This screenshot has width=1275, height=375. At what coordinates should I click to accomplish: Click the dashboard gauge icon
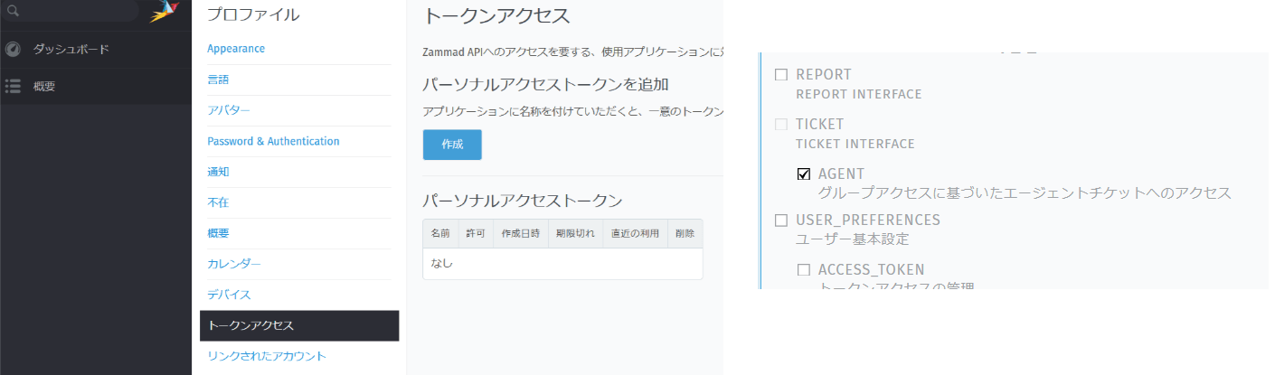click(13, 49)
